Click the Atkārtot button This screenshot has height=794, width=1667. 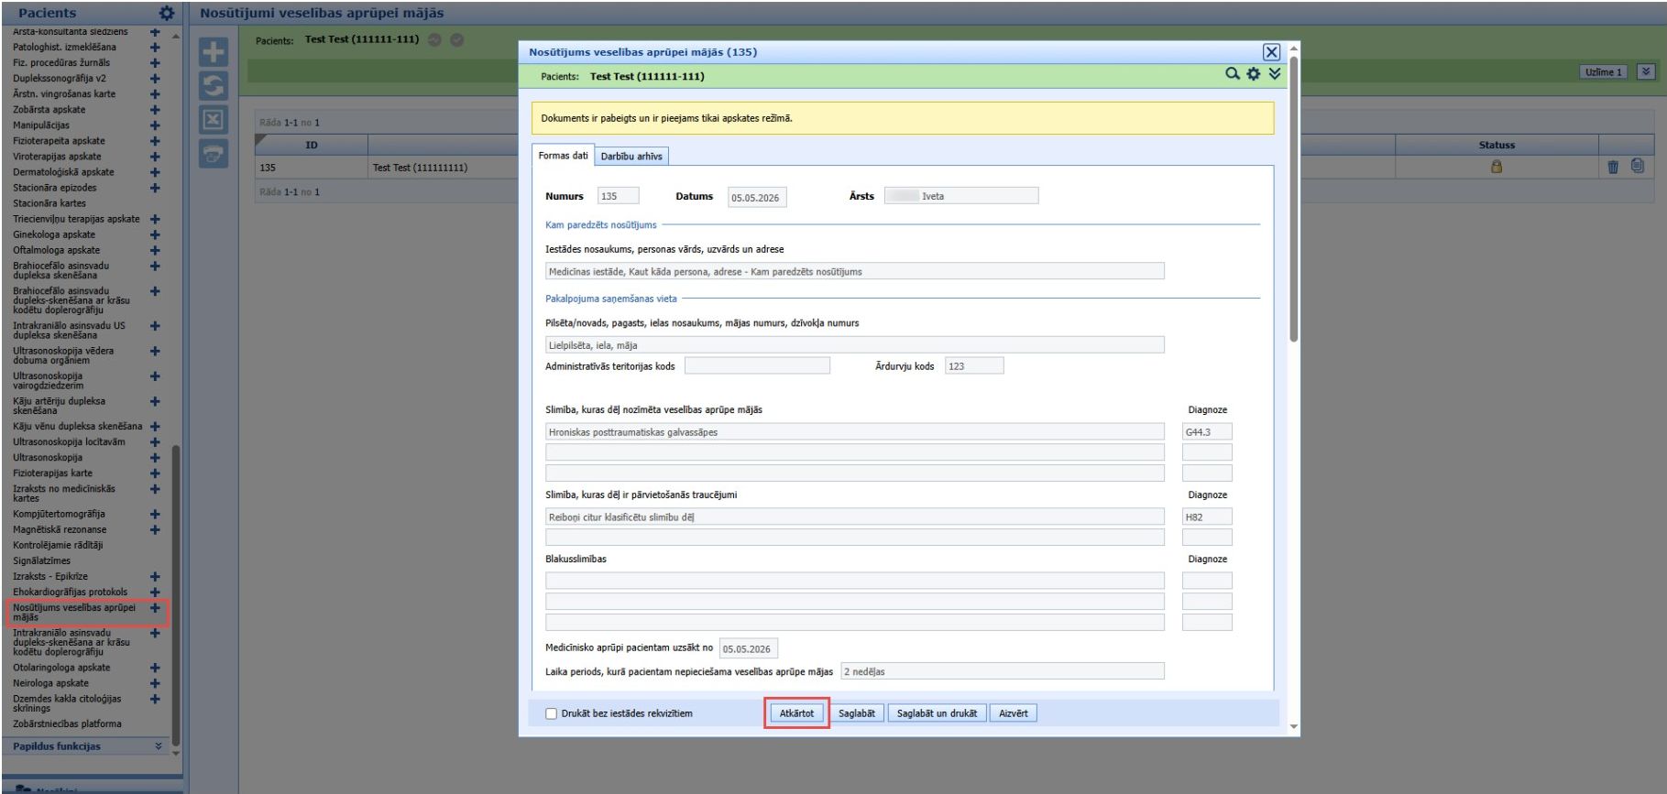796,713
